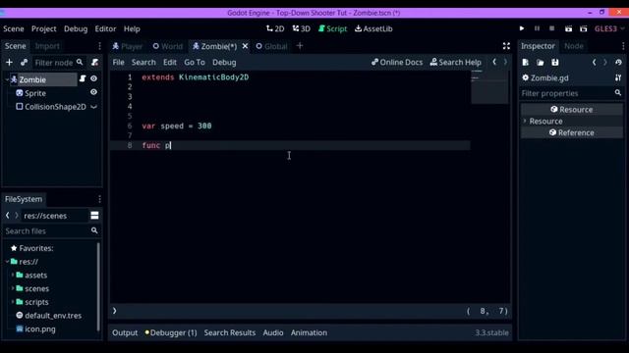This screenshot has width=629, height=353.
Task: Toggle visibility of Zombie node
Action: [x=93, y=78]
